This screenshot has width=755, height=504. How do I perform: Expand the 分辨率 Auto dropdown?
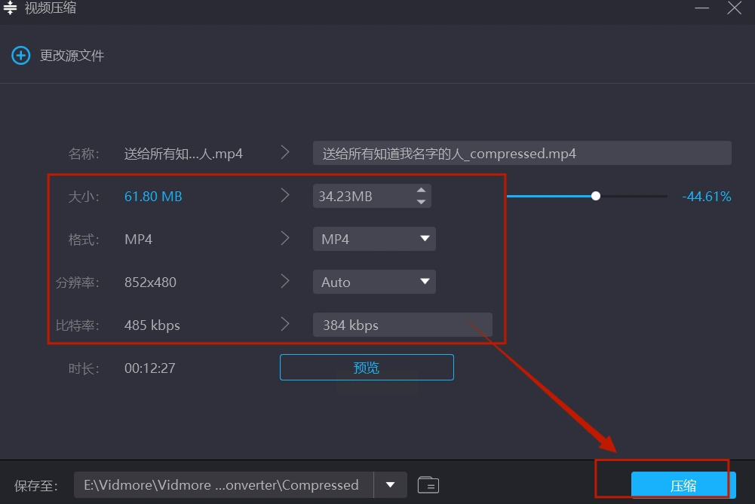pyautogui.click(x=373, y=282)
